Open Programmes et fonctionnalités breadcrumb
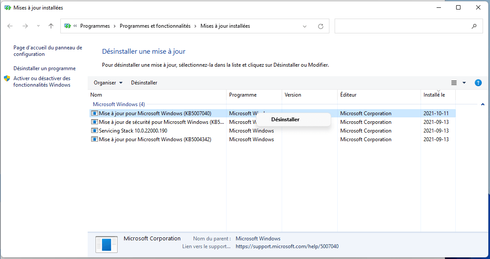This screenshot has width=490, height=259. 155,26
